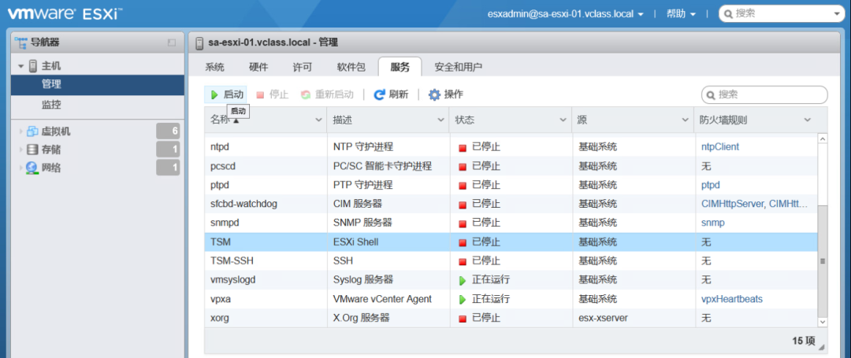Image resolution: width=851 pixels, height=358 pixels.
Task: Click the table scrollbar down arrow
Action: tap(822, 323)
